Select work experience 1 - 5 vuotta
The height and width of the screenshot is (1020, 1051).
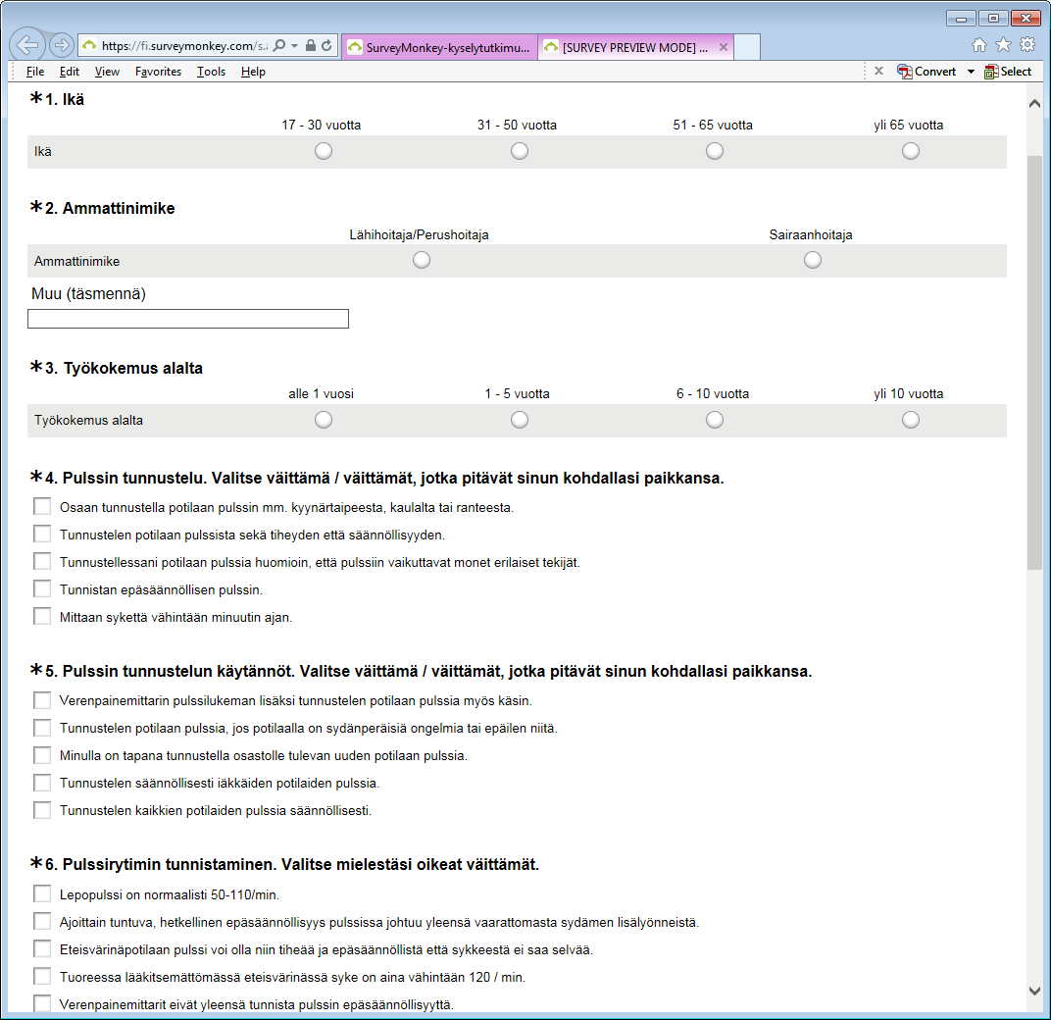click(520, 420)
